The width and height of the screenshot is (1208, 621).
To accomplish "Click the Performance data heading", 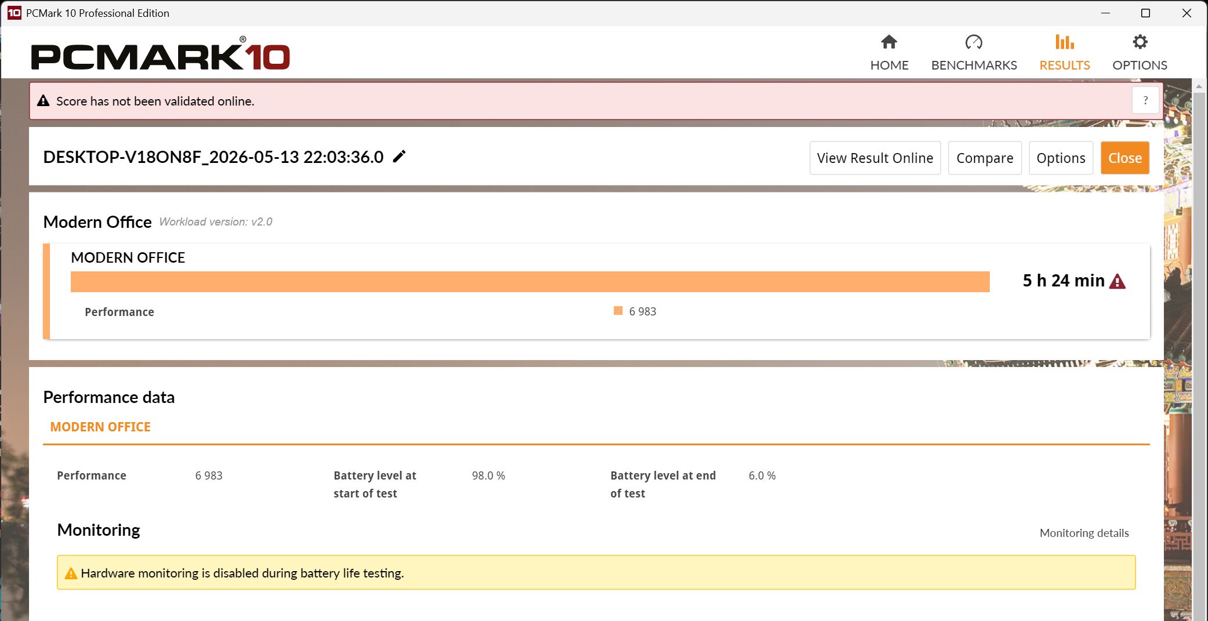I will point(109,397).
